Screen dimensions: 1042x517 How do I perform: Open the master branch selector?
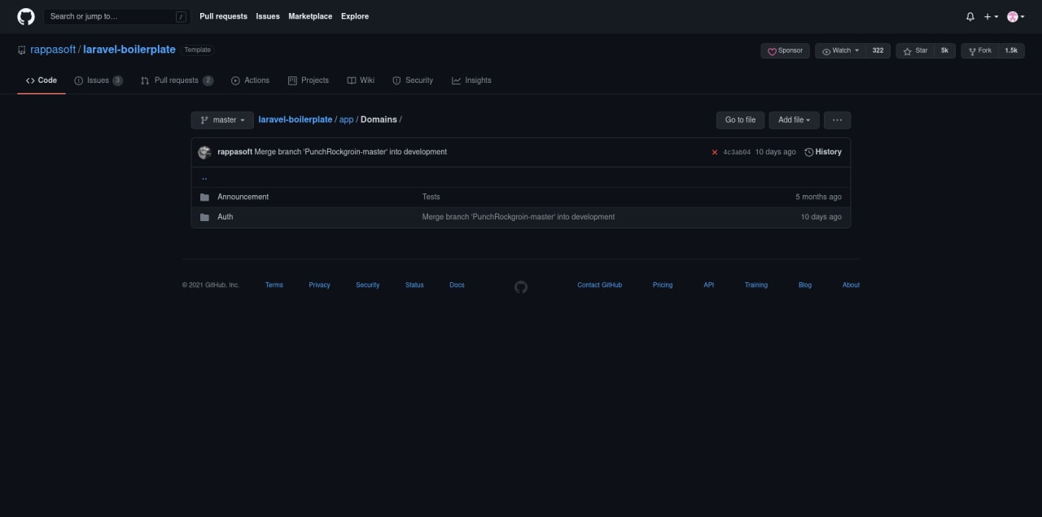click(222, 119)
